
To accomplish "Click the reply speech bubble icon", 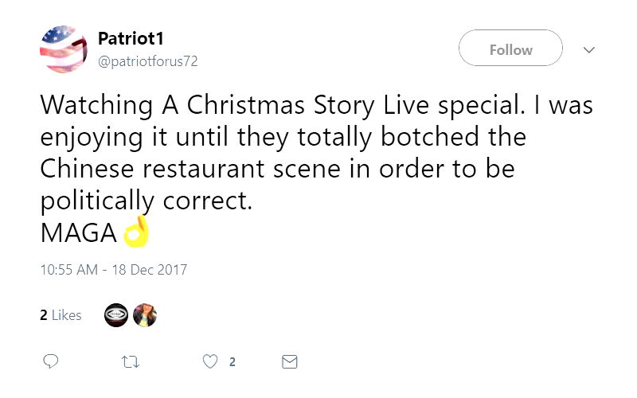I will click(50, 361).
